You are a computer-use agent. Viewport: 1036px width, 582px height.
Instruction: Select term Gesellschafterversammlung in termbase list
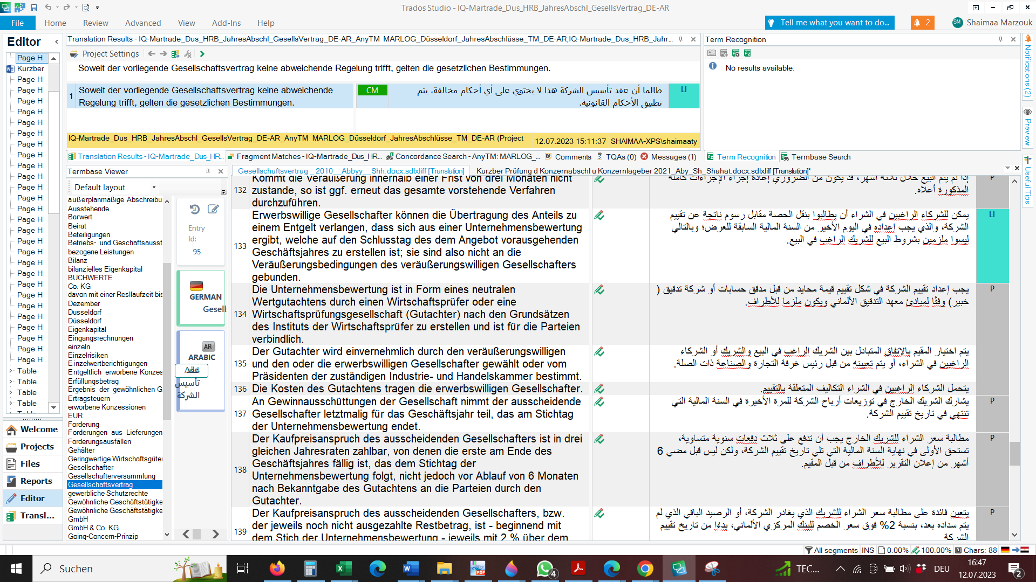click(x=112, y=476)
